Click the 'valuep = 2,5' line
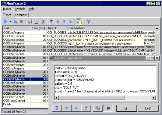This screenshot has height=115, width=162. coord(63,84)
